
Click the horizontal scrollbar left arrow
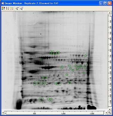3,113
